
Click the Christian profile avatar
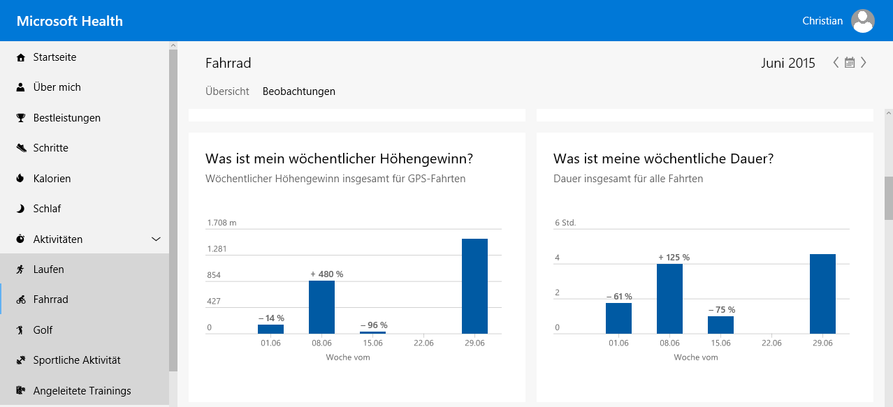pos(863,21)
